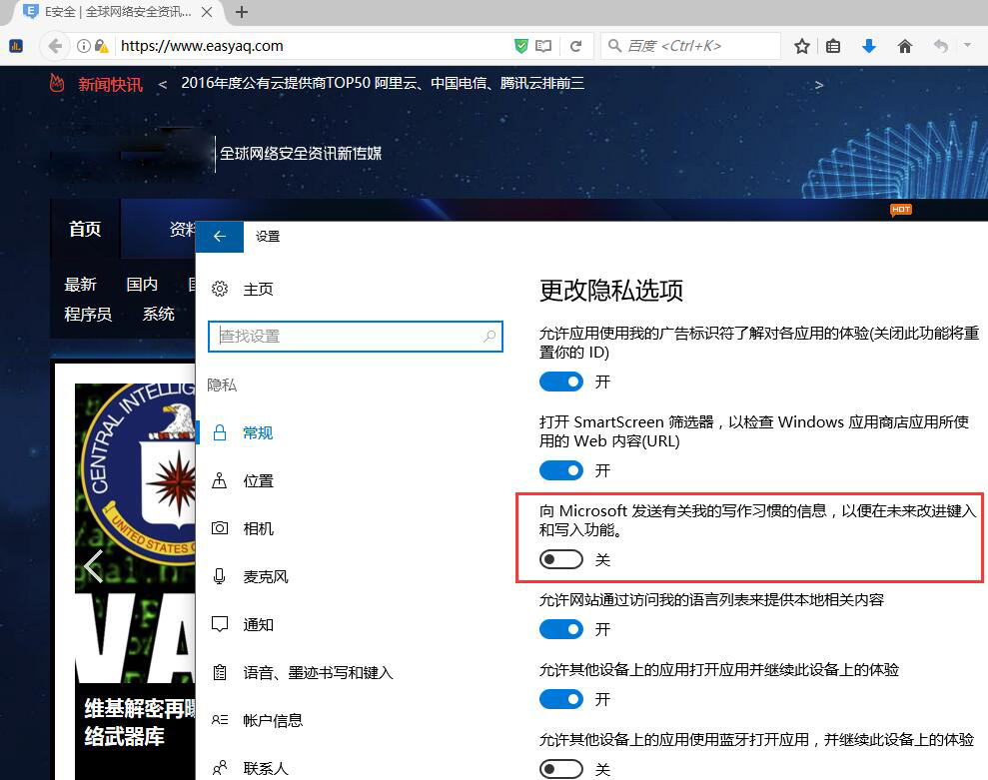Open the Camera (相机) icon in the sidebar

(219, 528)
